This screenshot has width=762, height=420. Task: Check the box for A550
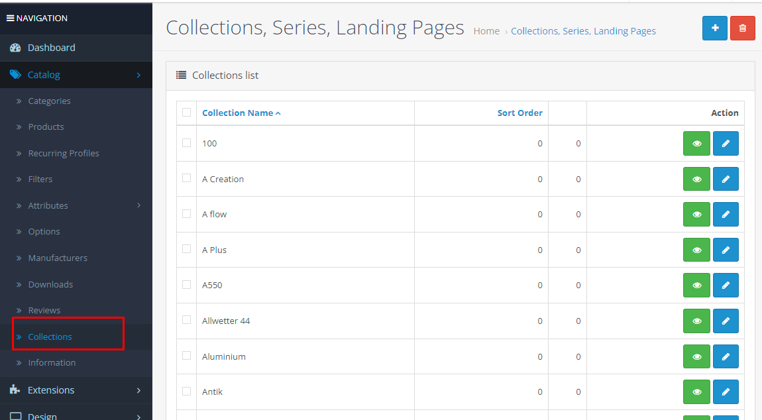click(x=187, y=284)
